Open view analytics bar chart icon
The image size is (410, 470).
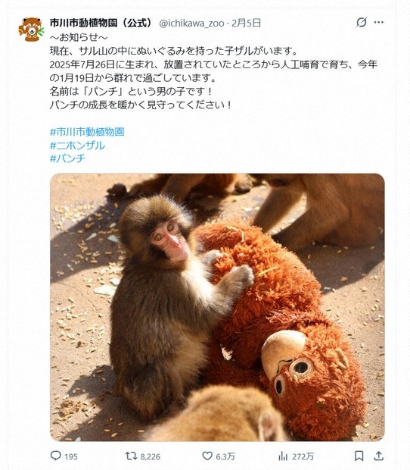click(x=283, y=456)
